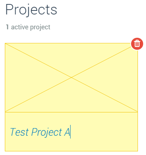Click the letter A at end of project name

67,132
